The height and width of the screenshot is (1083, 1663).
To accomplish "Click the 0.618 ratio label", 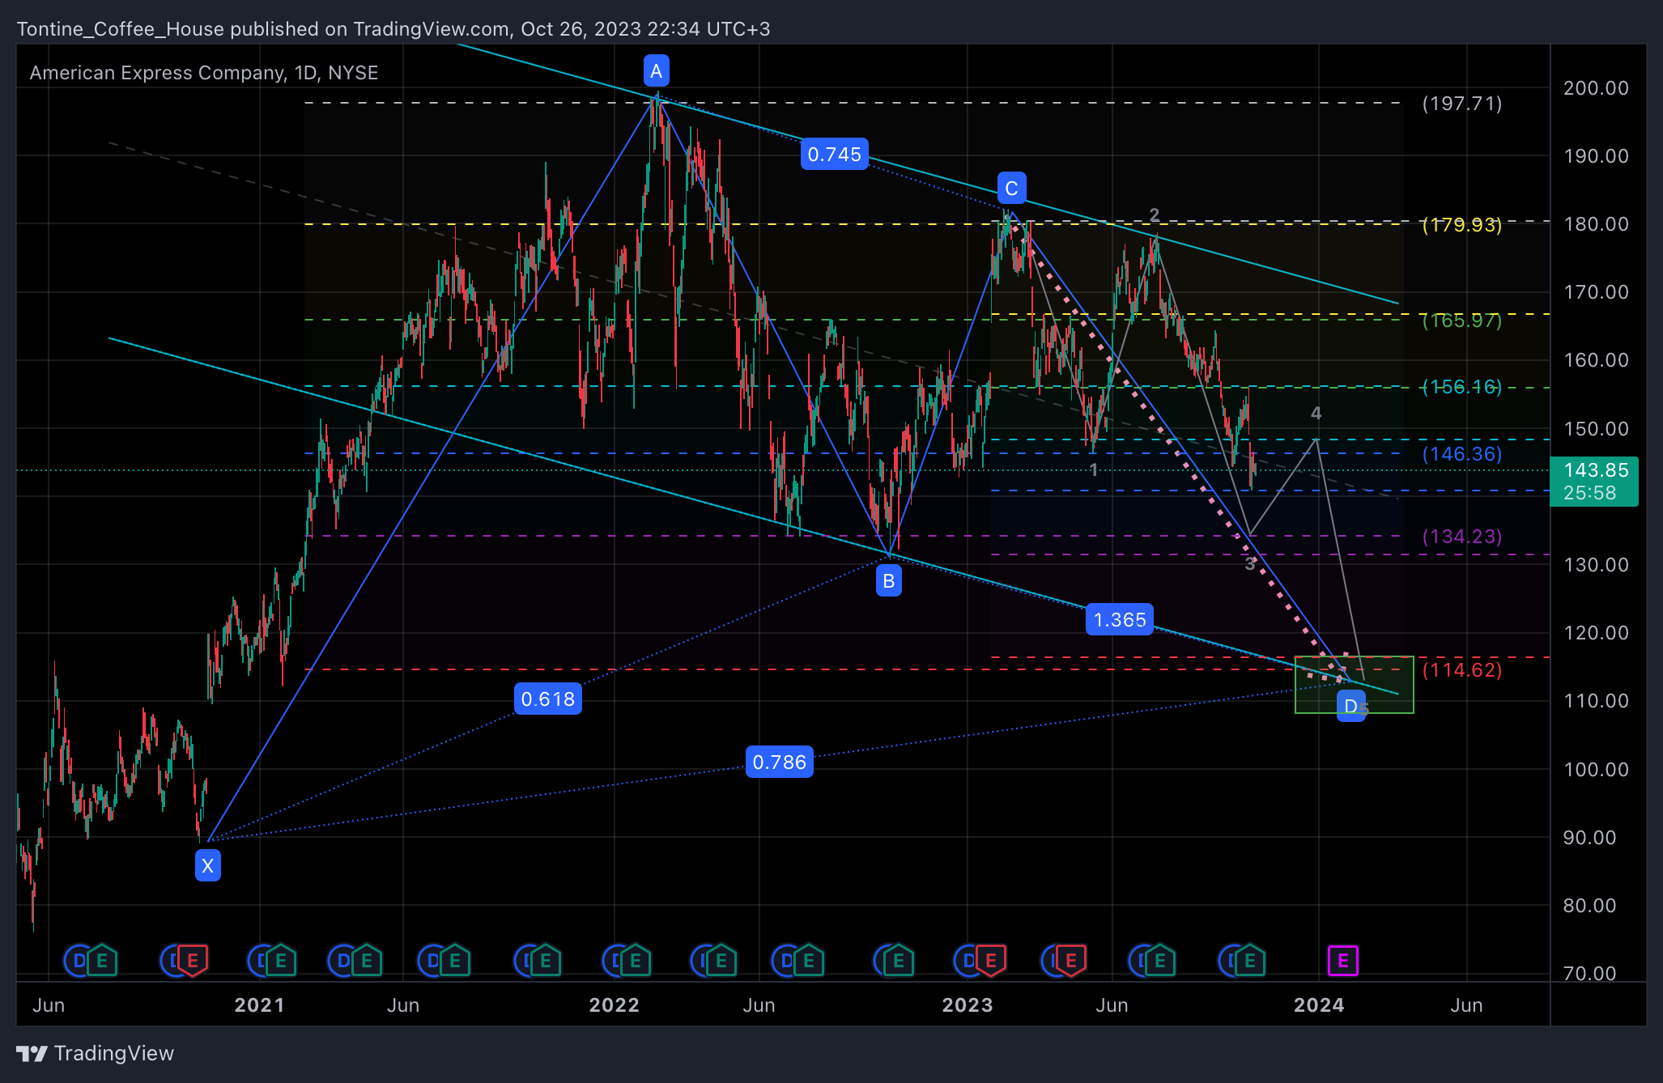I will pos(548,699).
